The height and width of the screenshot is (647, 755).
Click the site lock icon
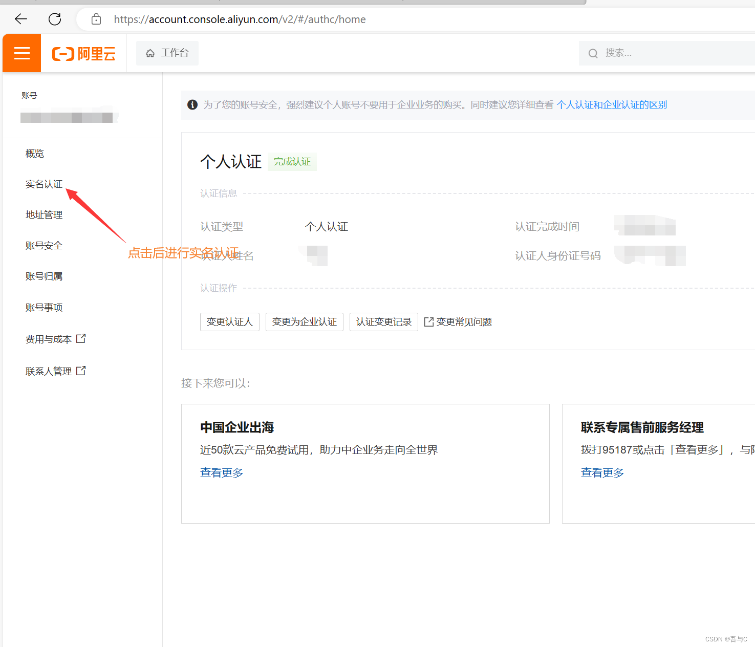[x=96, y=19]
